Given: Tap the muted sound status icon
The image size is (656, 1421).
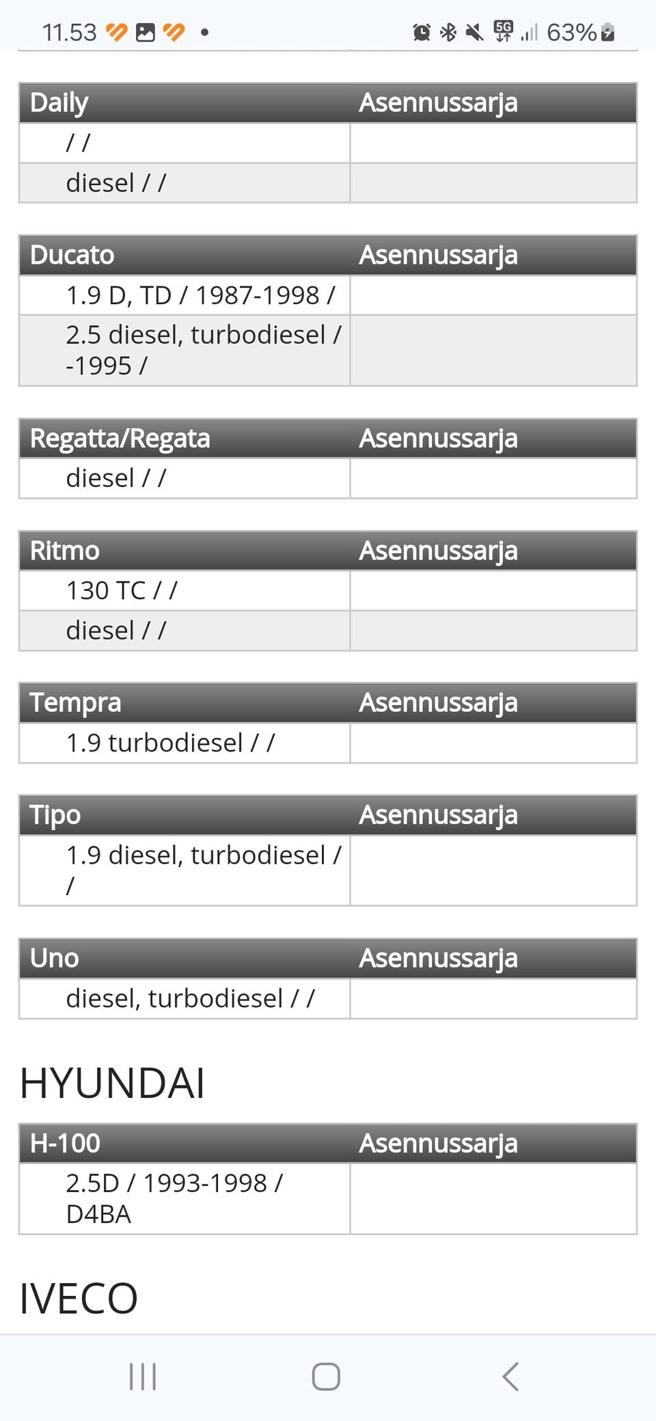Looking at the screenshot, I should [474, 32].
